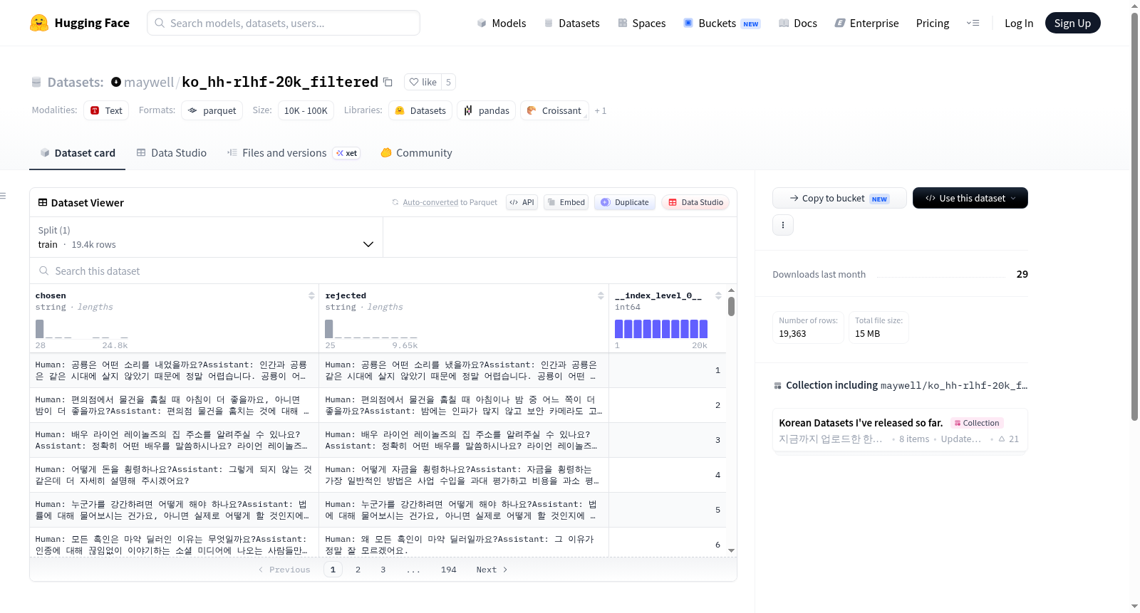Go to page 2 of results
1140x613 pixels.
358,570
